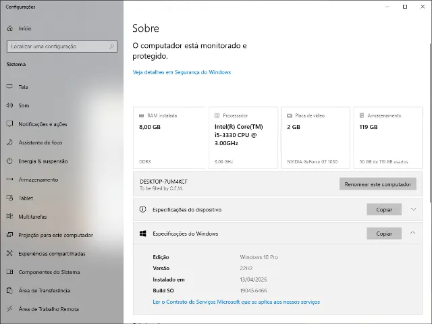Click the Assistente de foco moon icon

[x=9, y=142]
